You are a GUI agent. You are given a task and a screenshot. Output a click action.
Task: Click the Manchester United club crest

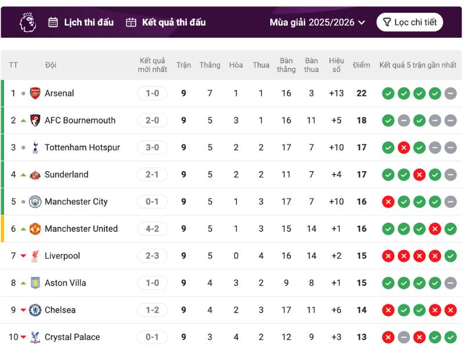pyautogui.click(x=35, y=229)
